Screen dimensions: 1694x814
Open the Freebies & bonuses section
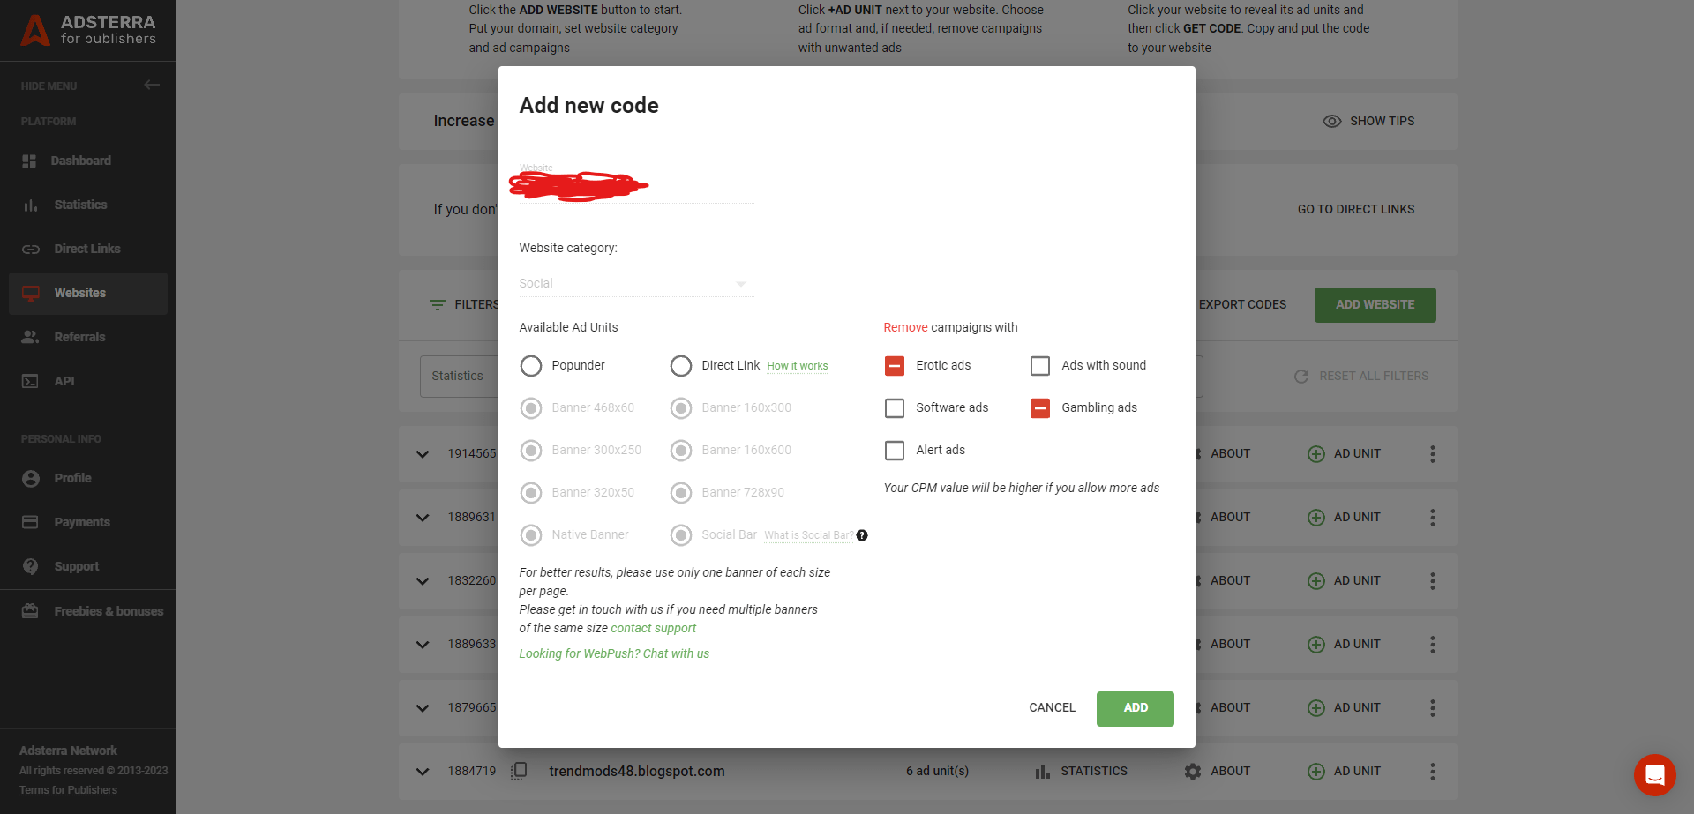pyautogui.click(x=108, y=610)
